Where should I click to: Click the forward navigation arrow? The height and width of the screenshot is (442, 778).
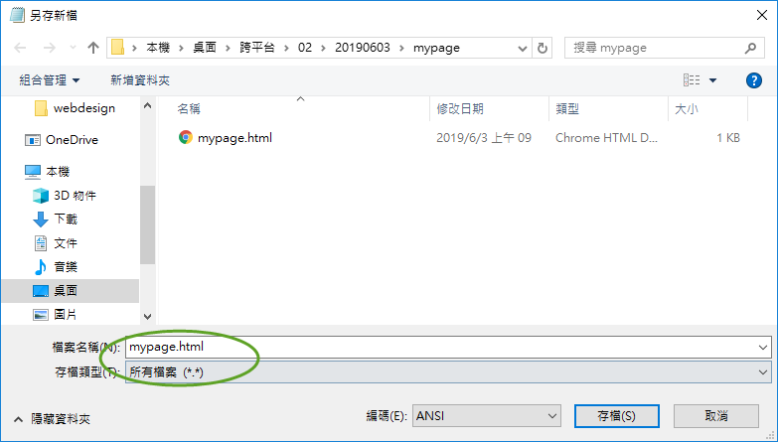49,48
